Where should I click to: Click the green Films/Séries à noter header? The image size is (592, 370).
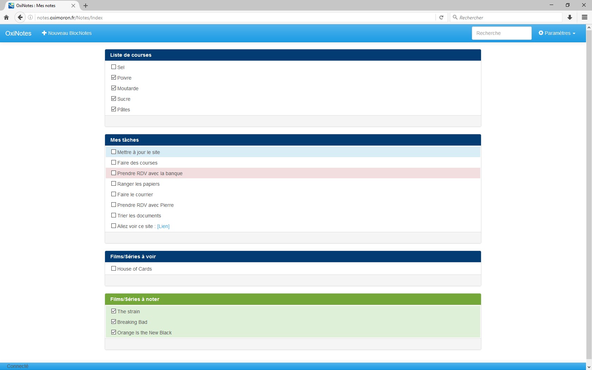pos(293,299)
